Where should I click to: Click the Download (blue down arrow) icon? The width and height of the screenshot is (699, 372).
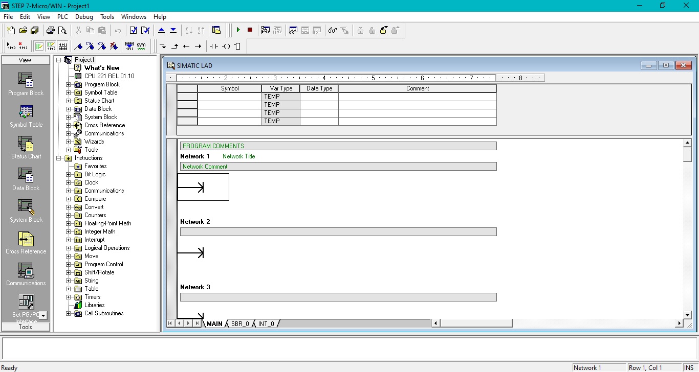pyautogui.click(x=173, y=30)
